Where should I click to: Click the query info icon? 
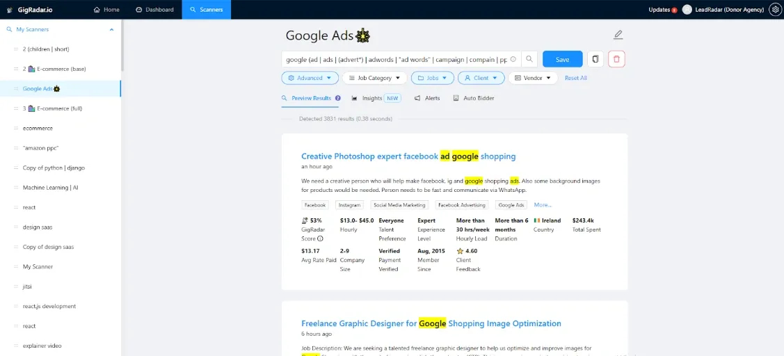[x=513, y=59]
